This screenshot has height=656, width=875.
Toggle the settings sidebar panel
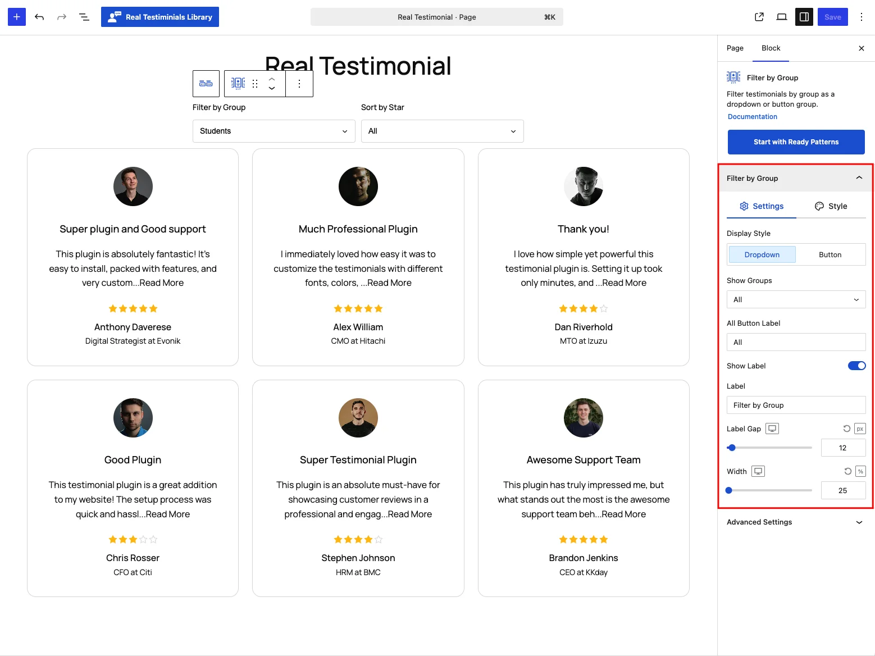(804, 17)
